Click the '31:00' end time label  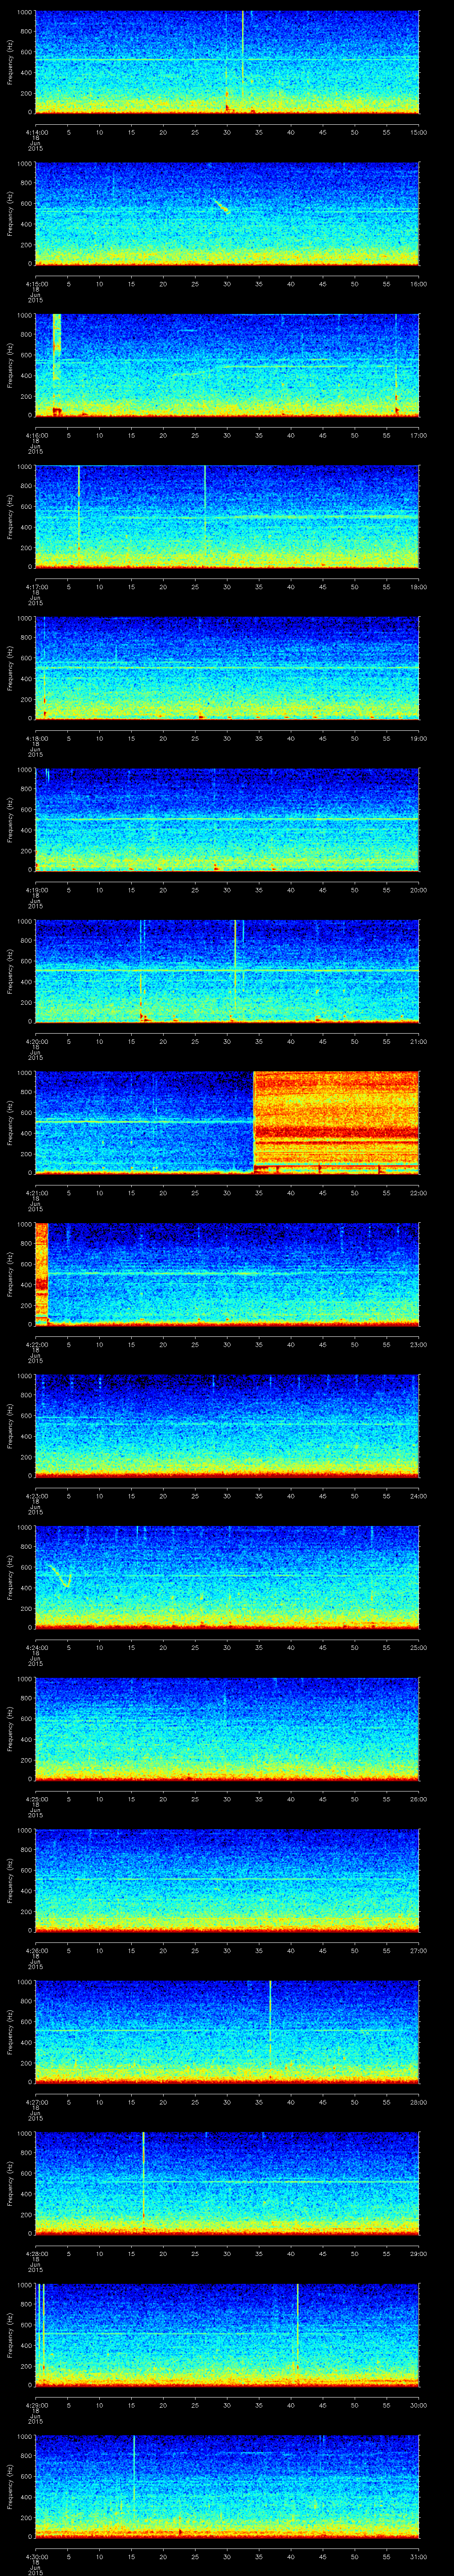click(419, 2556)
